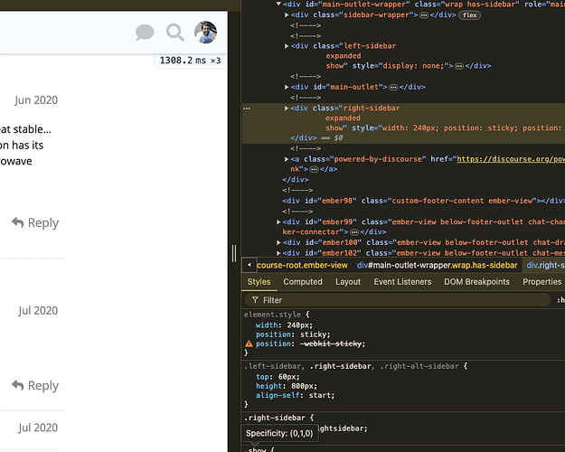Viewport: 565px width, 452px height.
Task: Switch to the Computed tab
Action: coord(303,282)
